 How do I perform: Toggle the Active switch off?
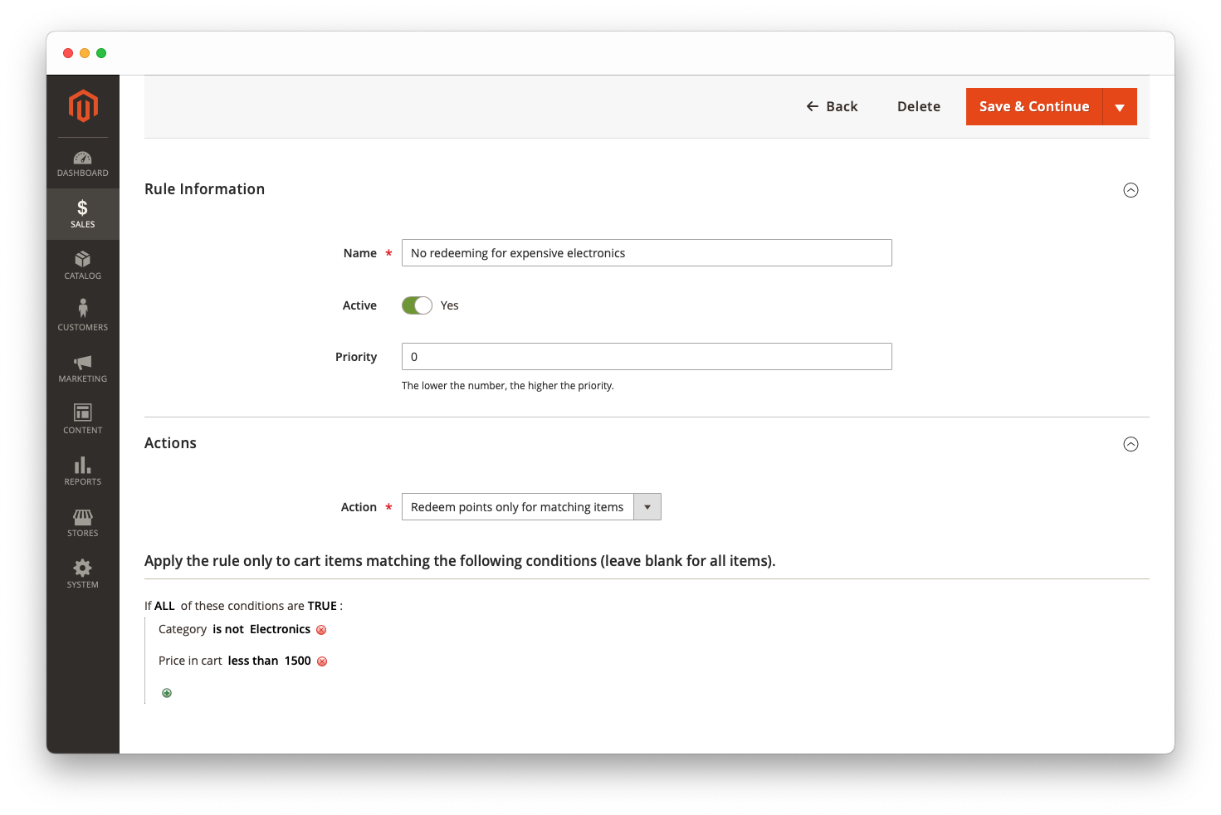417,305
